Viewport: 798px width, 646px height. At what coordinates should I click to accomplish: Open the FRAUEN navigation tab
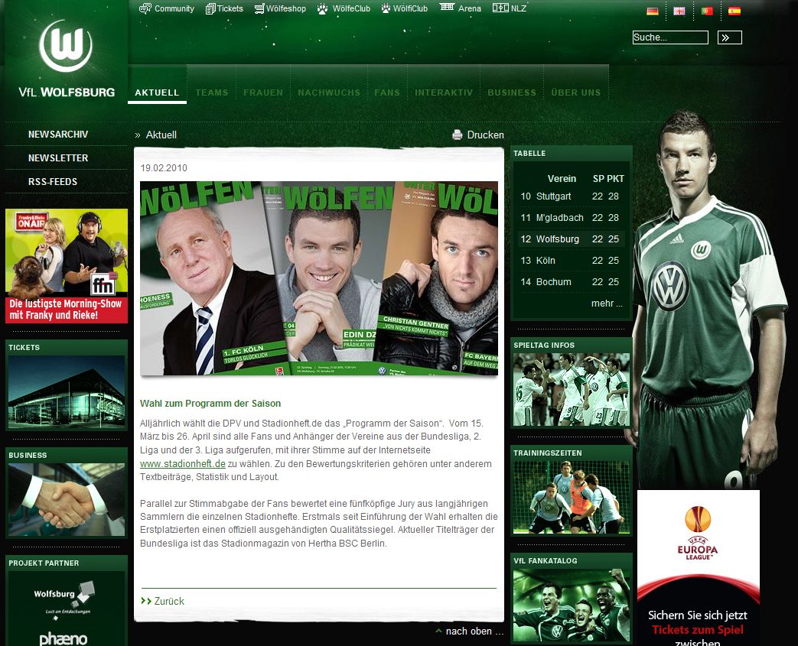(263, 93)
